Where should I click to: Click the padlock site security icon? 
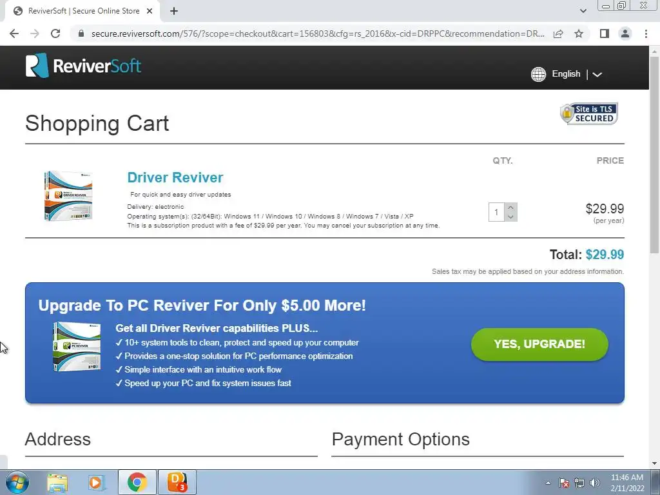pyautogui.click(x=81, y=34)
